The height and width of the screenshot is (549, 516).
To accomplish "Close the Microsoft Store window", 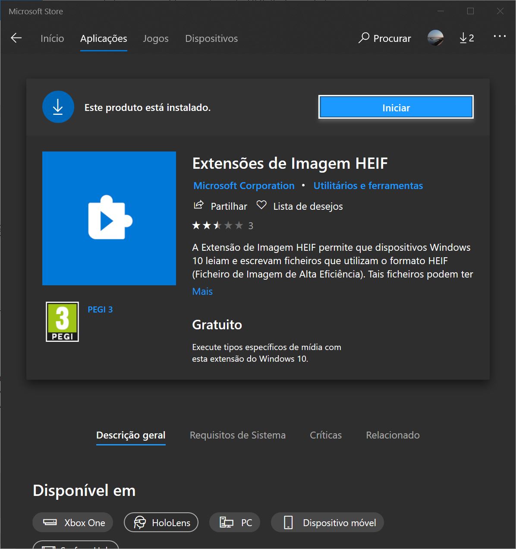I will click(500, 11).
